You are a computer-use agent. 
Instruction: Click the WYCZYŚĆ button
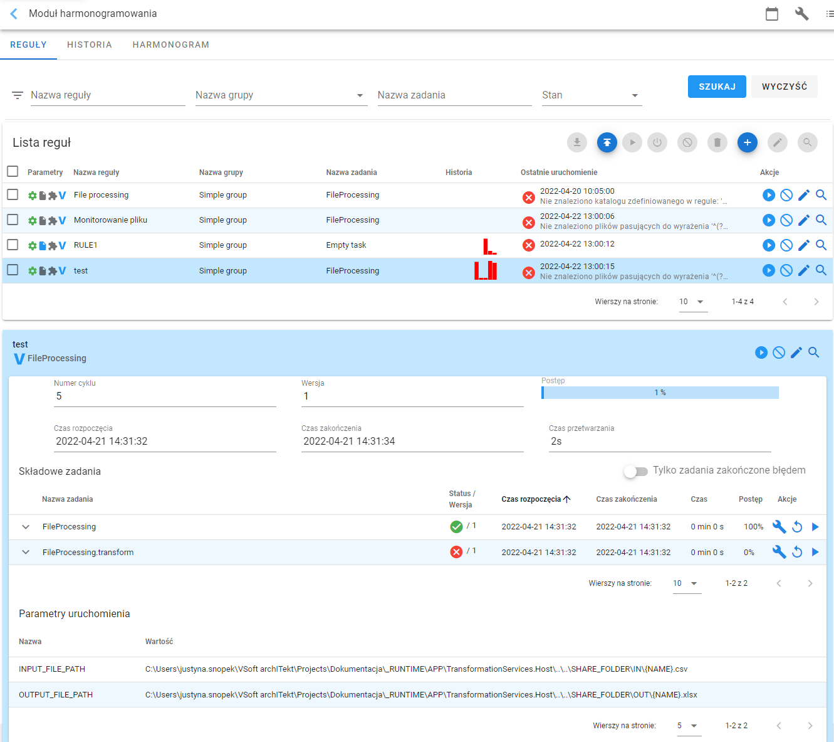(784, 87)
